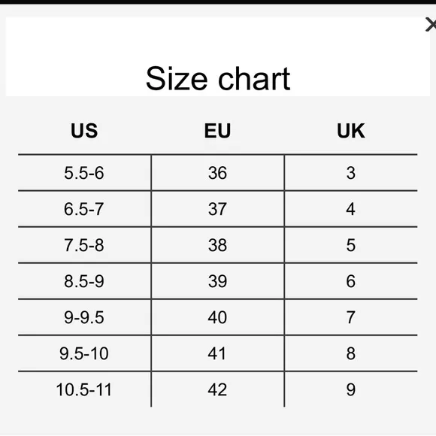Click US size 6.5-7 cell
The height and width of the screenshot is (436, 436).
pyautogui.click(x=84, y=209)
